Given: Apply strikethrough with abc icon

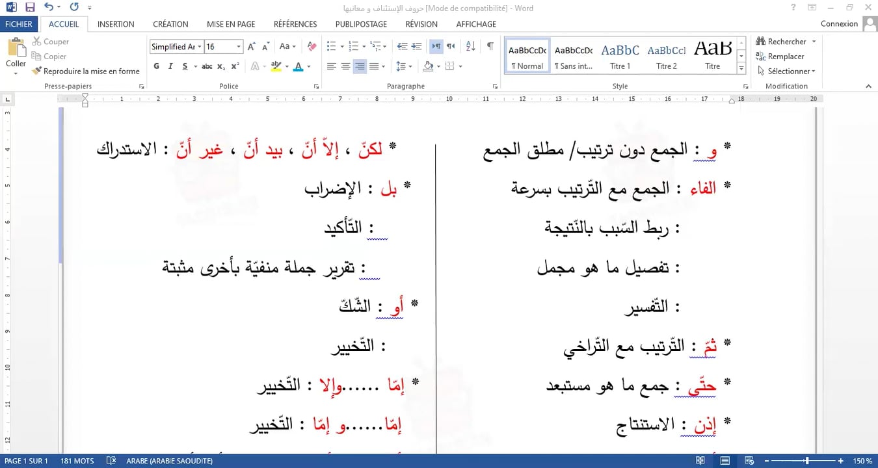Looking at the screenshot, I should [x=207, y=66].
